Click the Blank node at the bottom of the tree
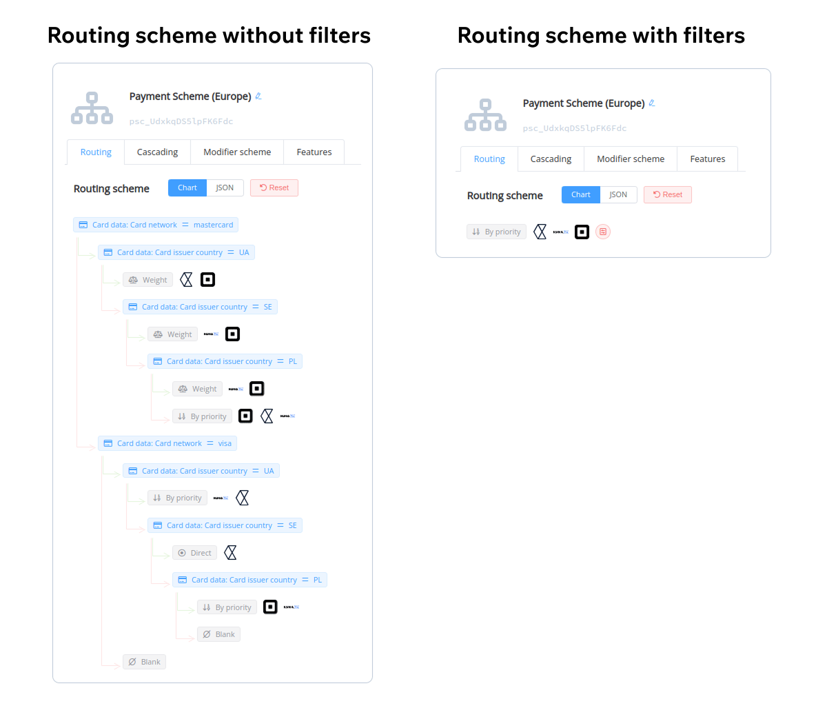Screen dimensions: 827x708 click(144, 661)
